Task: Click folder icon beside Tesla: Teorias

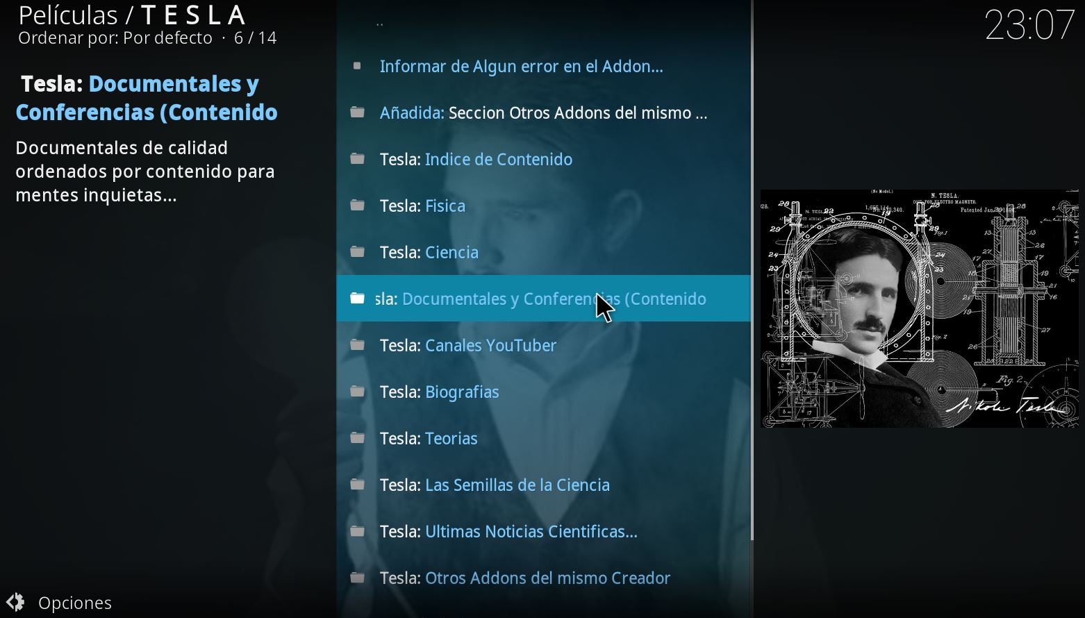Action: (x=358, y=438)
